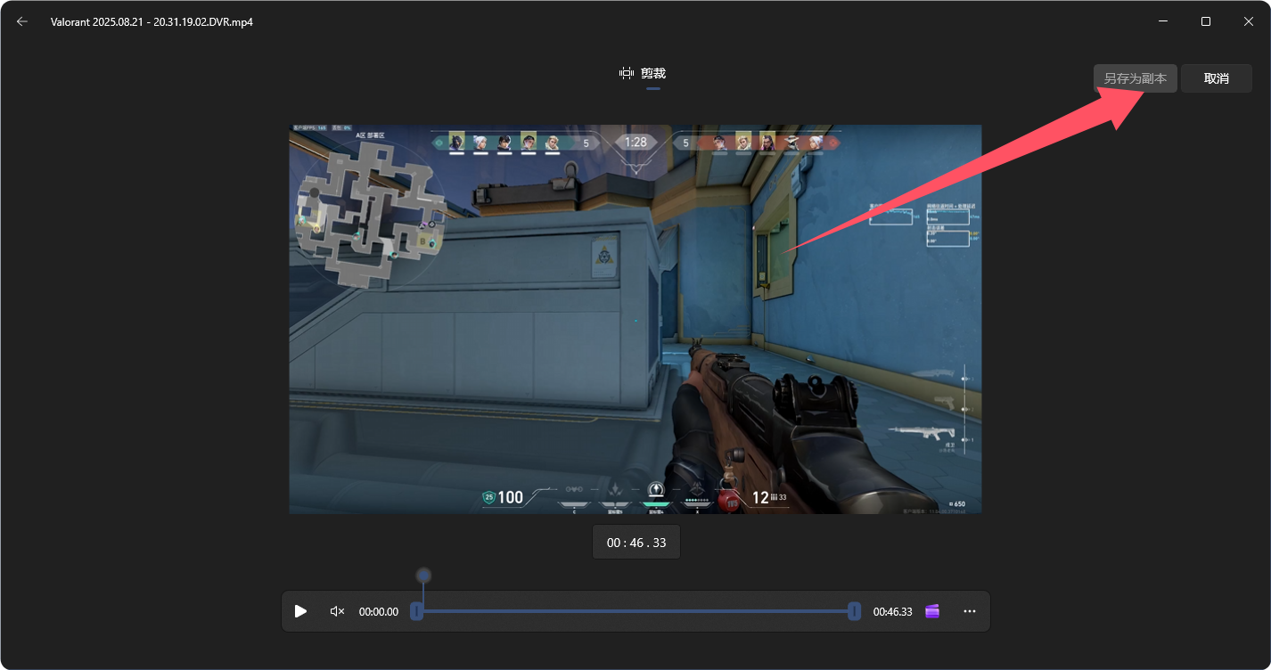
Task: Click the video preview frame
Action: pyautogui.click(x=635, y=319)
